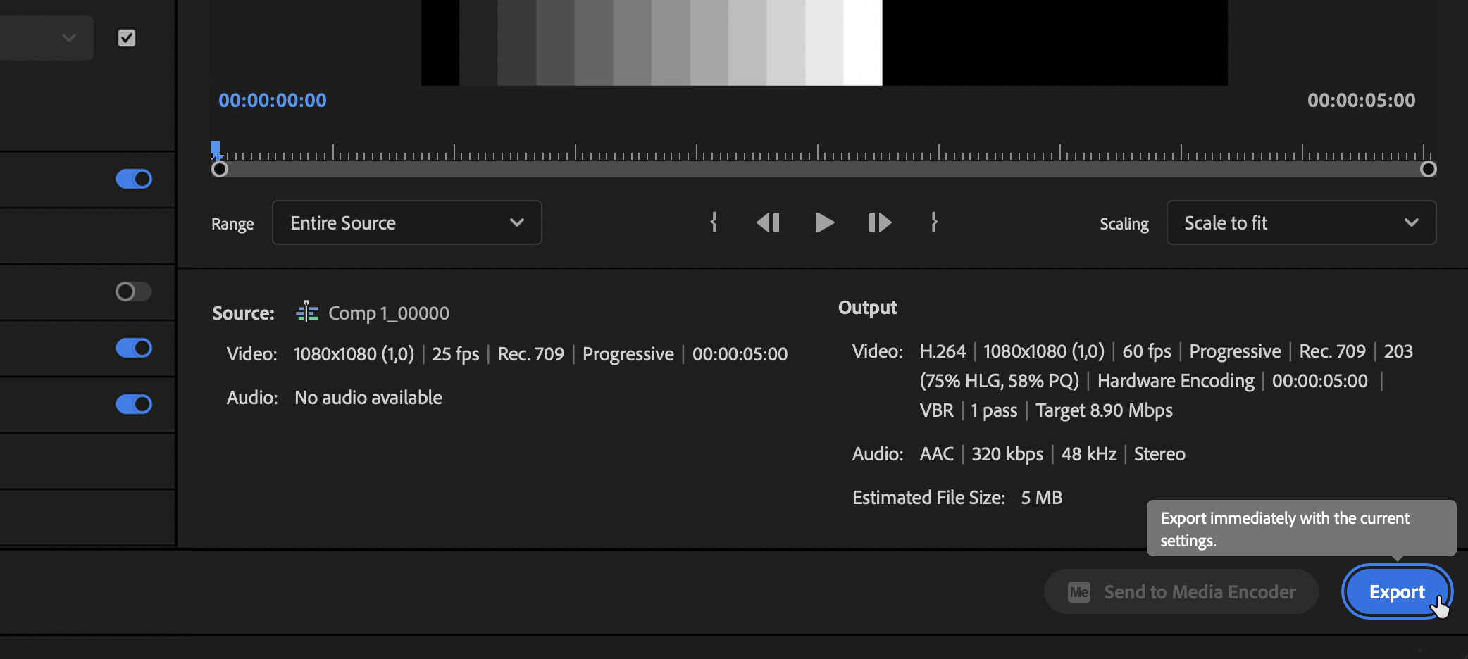The width and height of the screenshot is (1468, 659).
Task: Enable the gray disabled toggle switch
Action: [x=134, y=291]
